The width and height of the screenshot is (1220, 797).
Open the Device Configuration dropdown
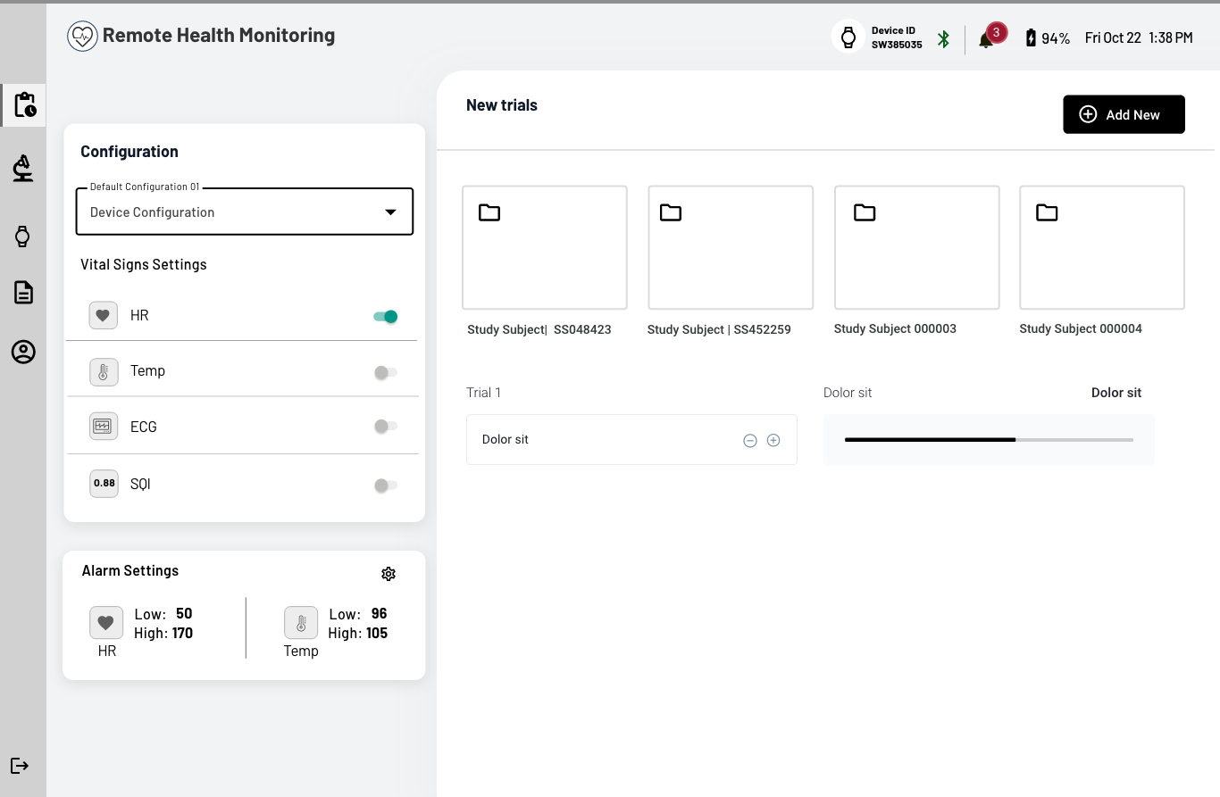click(x=245, y=212)
